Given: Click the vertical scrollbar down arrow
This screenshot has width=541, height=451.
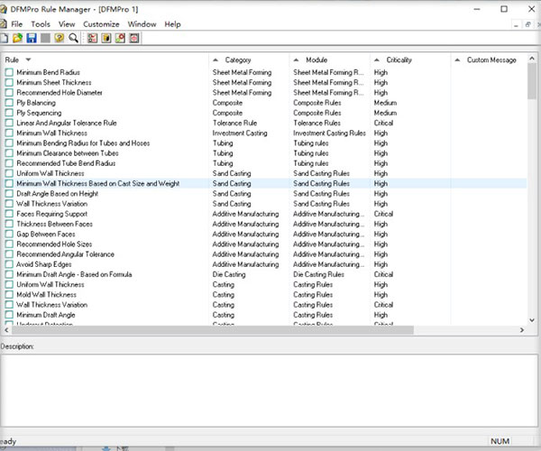Looking at the screenshot, I should click(532, 320).
